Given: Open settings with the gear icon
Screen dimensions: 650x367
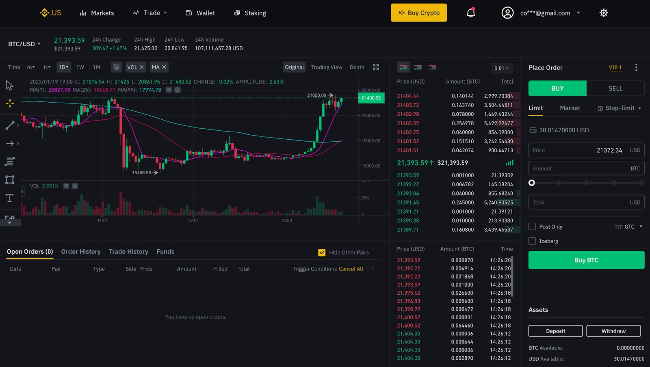Looking at the screenshot, I should (604, 13).
